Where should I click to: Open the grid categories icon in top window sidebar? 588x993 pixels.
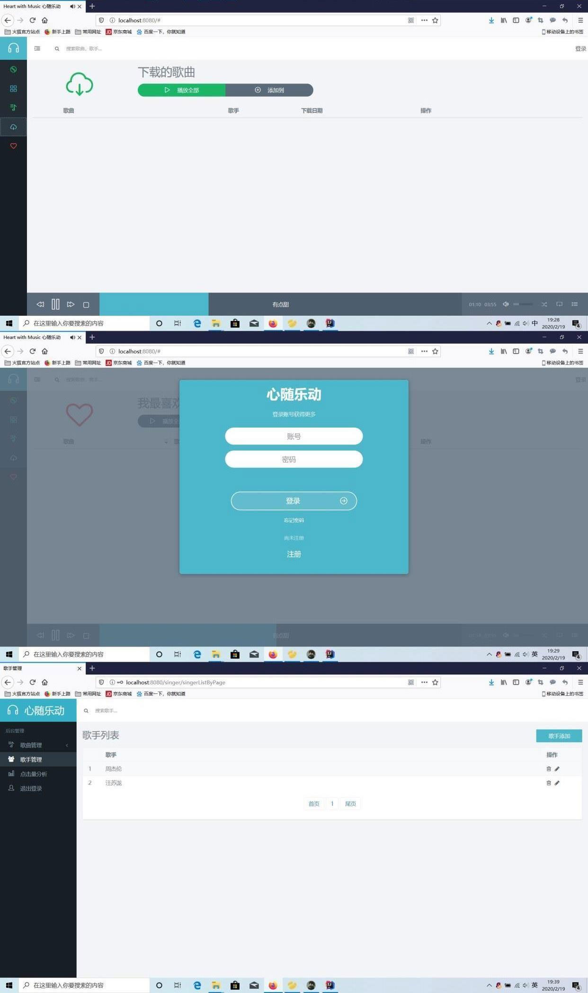pyautogui.click(x=13, y=89)
